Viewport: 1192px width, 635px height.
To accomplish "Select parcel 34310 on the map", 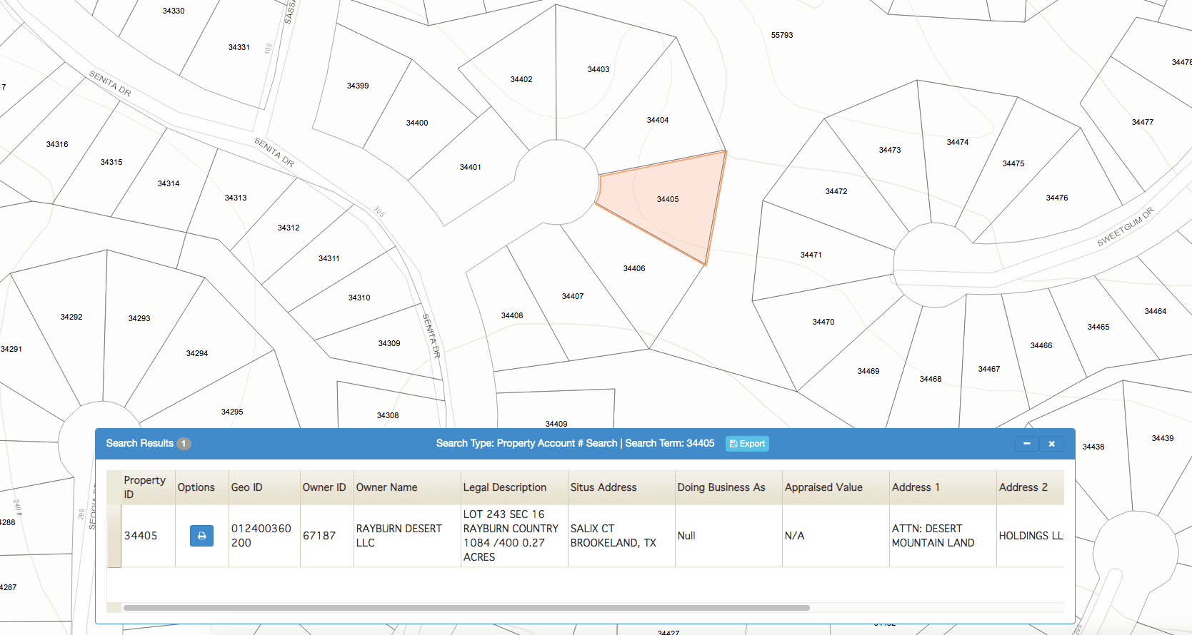I will click(359, 298).
